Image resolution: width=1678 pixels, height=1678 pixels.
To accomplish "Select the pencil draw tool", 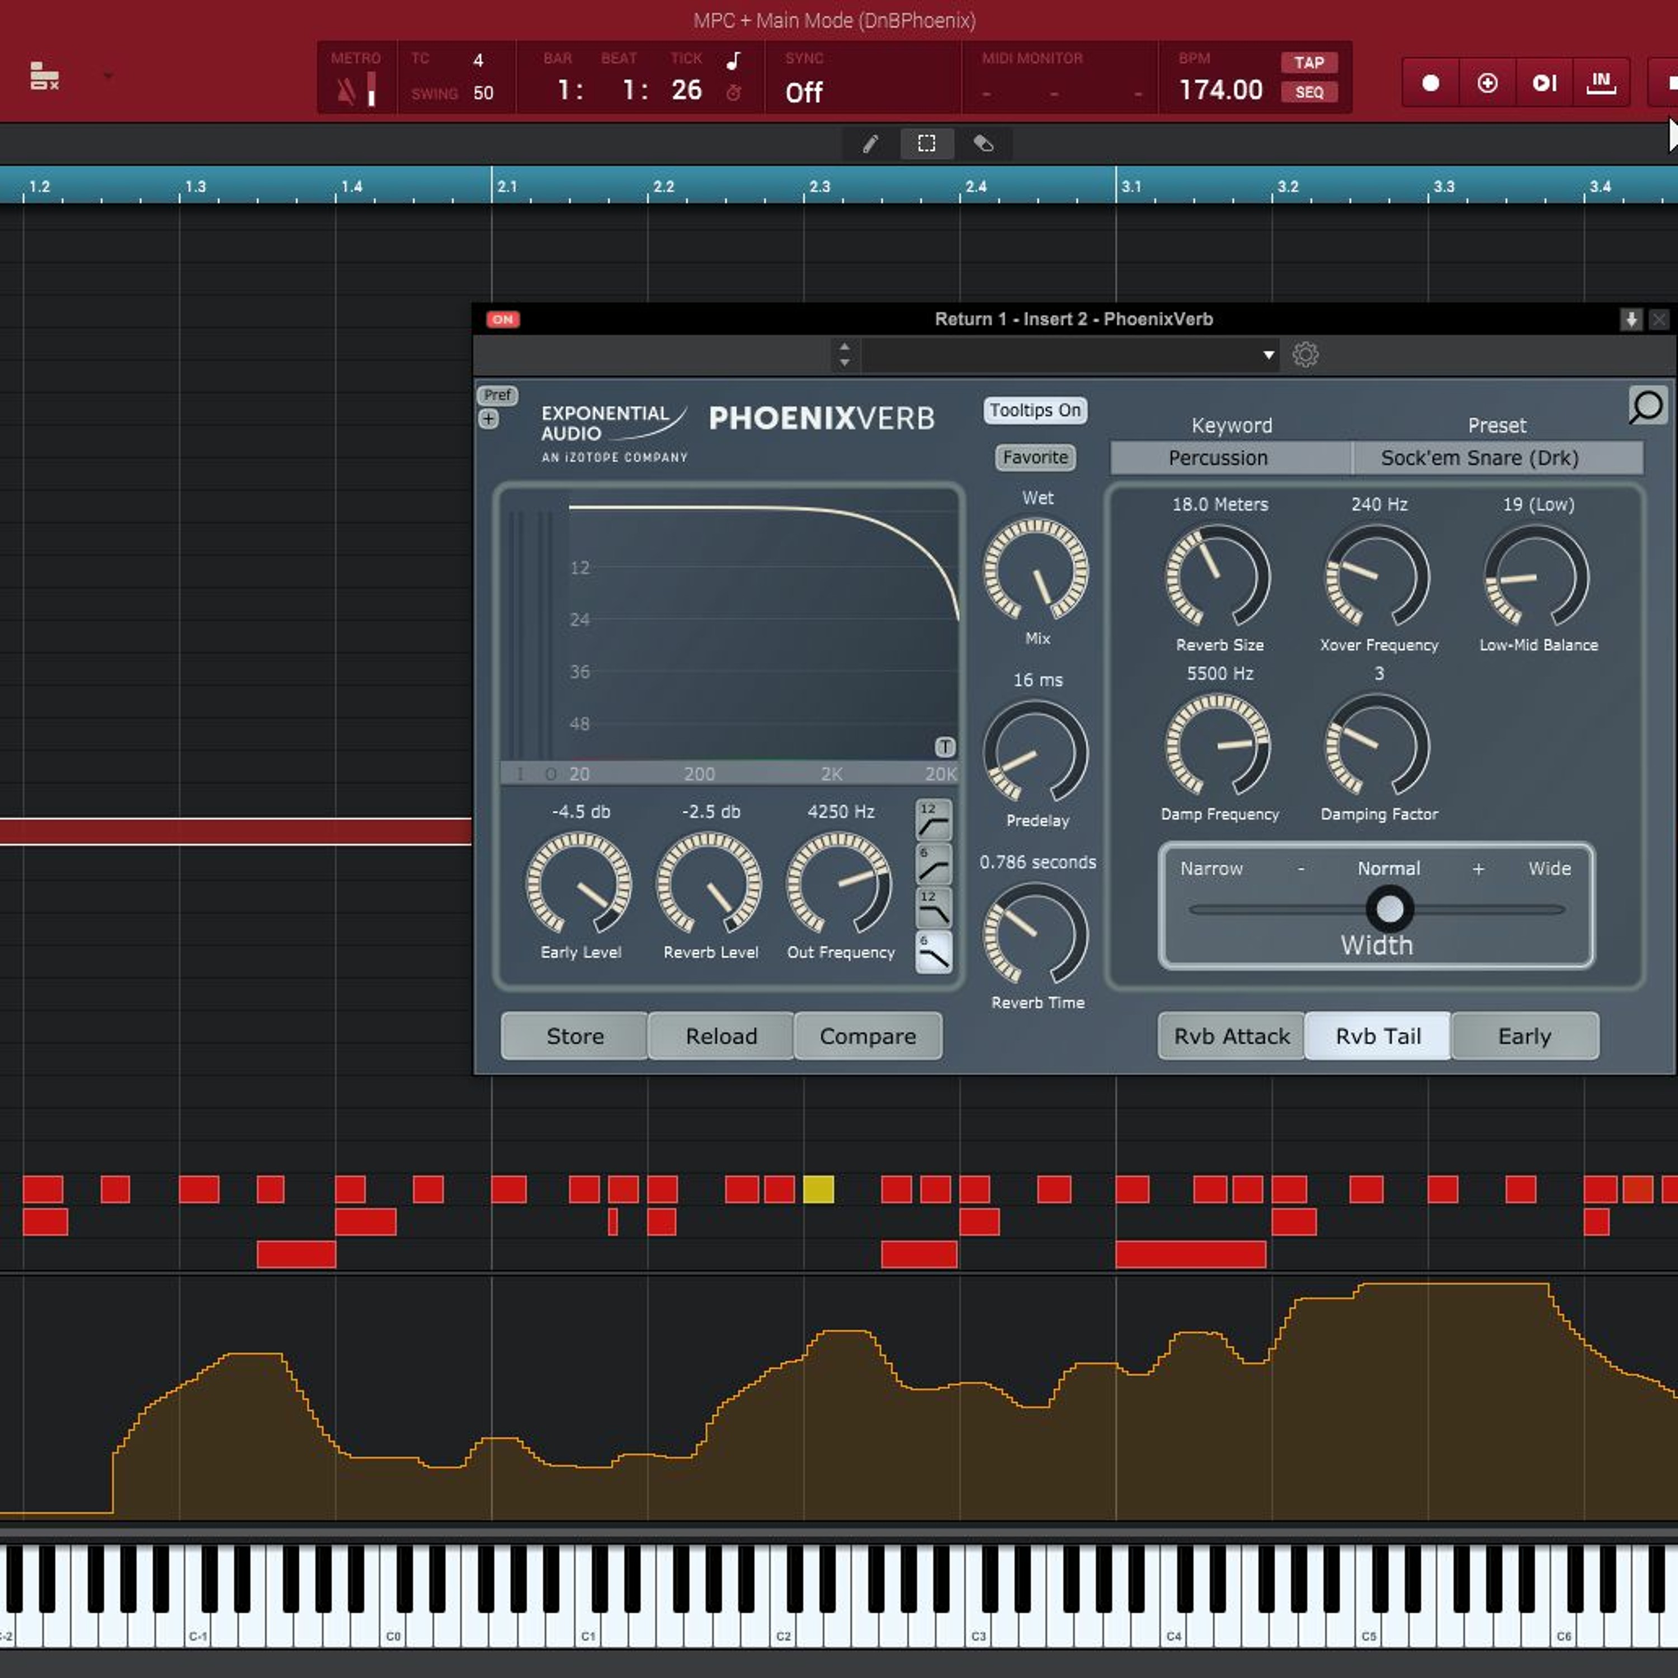I will point(869,143).
